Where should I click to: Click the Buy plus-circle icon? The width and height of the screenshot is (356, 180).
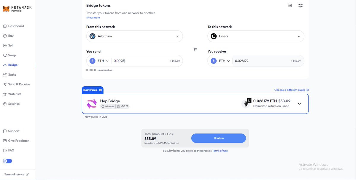coord(5,36)
